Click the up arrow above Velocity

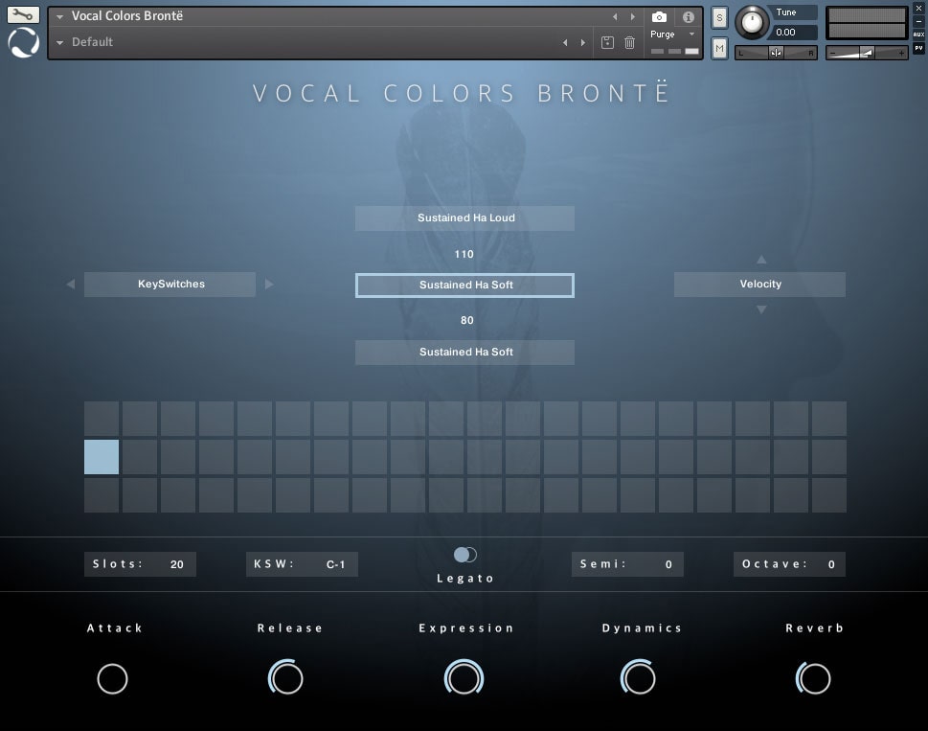(x=761, y=260)
